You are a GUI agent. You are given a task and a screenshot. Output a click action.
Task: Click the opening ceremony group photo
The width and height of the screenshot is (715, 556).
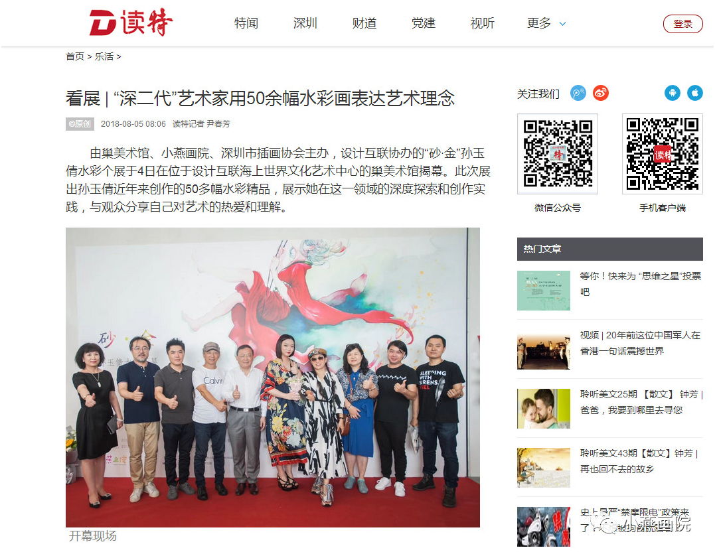[x=273, y=378]
